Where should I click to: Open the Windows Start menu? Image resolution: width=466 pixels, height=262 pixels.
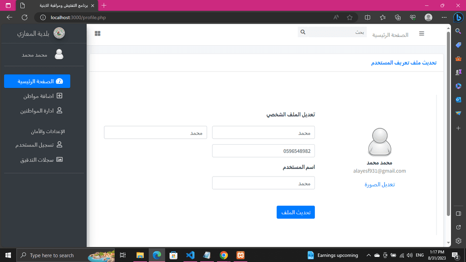tap(8, 255)
